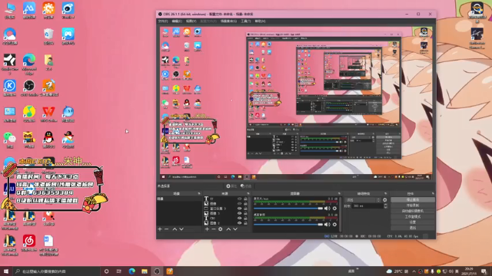Click the 开始录制 start recording button
The width and height of the screenshot is (492, 276).
click(413, 205)
